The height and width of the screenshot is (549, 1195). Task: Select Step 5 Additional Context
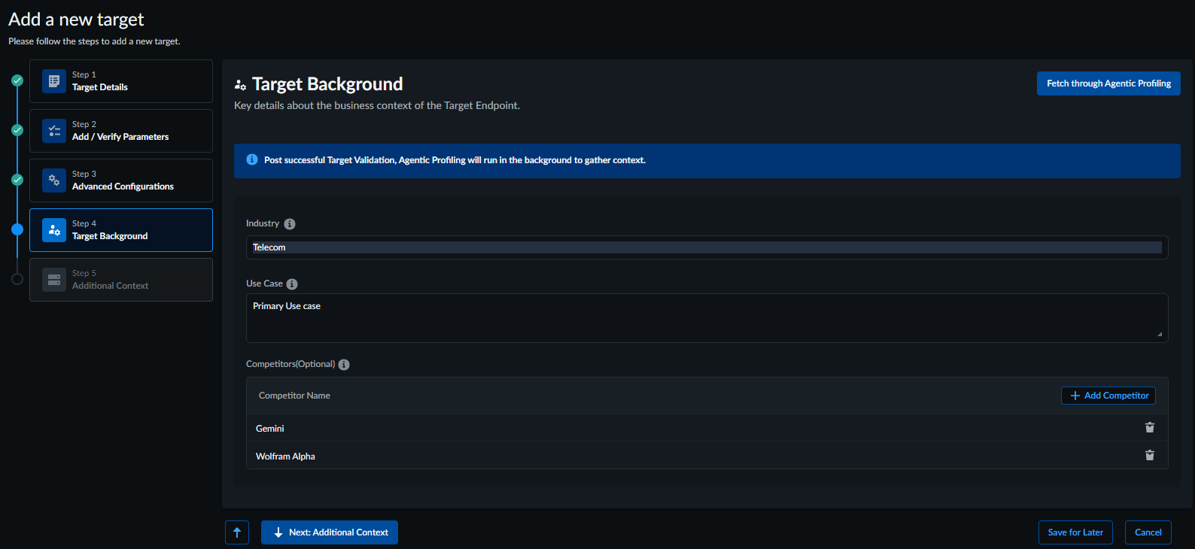(121, 280)
